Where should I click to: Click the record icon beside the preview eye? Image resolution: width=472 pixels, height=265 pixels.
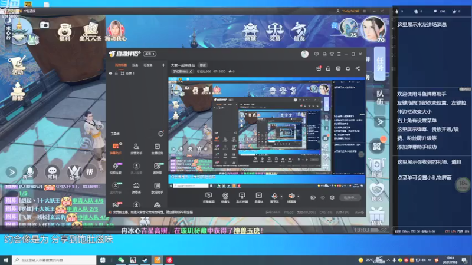[313, 197]
